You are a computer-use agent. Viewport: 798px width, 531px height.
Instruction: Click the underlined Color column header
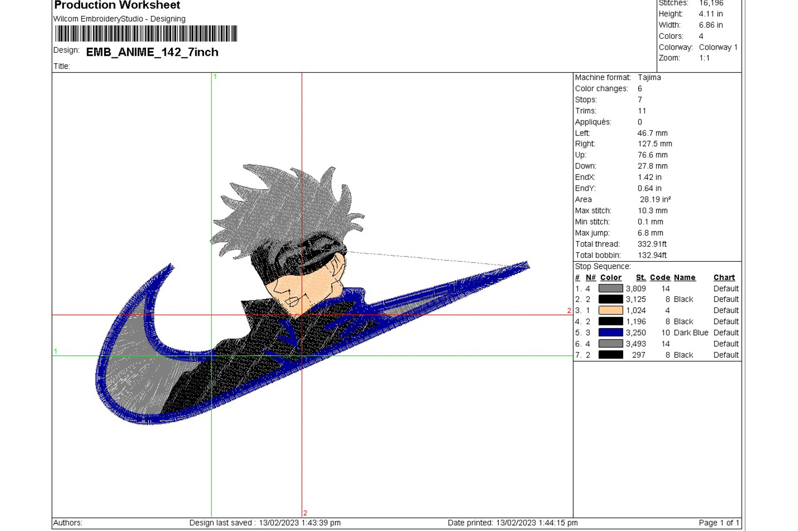coord(610,278)
